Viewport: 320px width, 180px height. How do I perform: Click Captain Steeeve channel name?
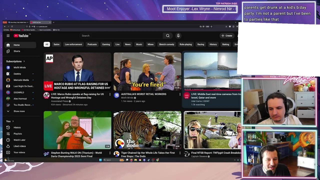(x=199, y=156)
